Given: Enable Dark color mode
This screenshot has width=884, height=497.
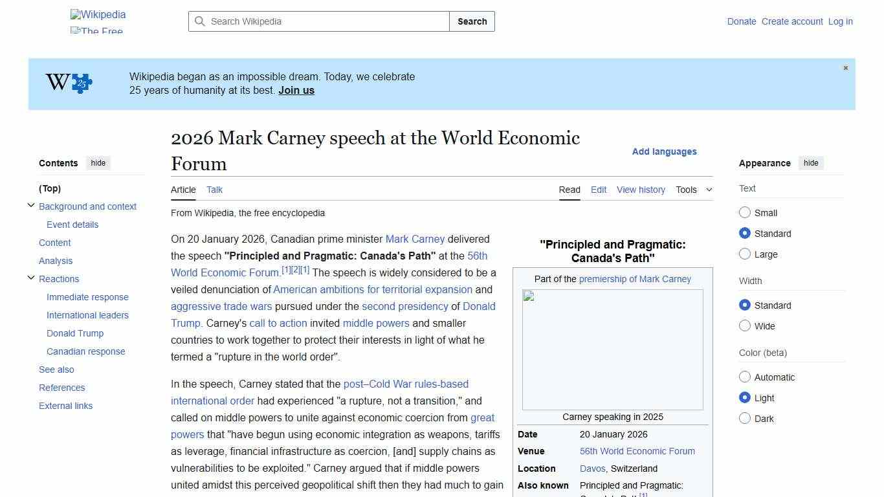Looking at the screenshot, I should click(745, 419).
